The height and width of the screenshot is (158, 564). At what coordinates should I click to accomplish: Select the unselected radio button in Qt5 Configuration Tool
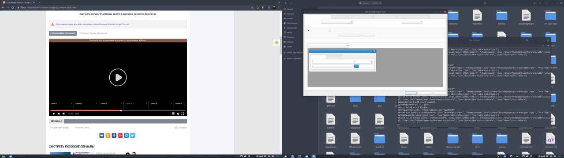click(x=330, y=30)
